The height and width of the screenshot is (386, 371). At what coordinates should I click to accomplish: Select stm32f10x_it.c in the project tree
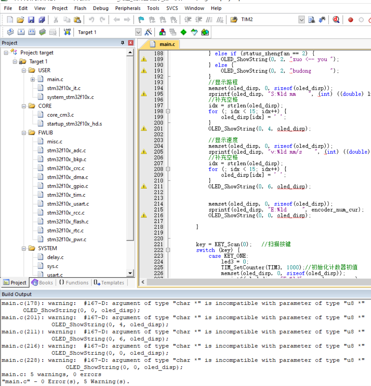point(64,88)
